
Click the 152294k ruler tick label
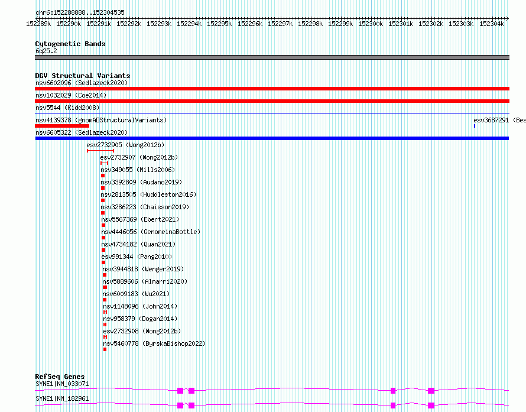tap(189, 24)
